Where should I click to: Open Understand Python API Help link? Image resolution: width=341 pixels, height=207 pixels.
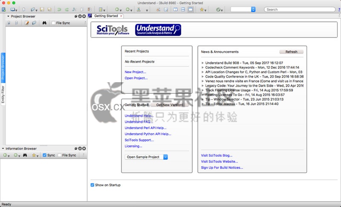(x=148, y=134)
